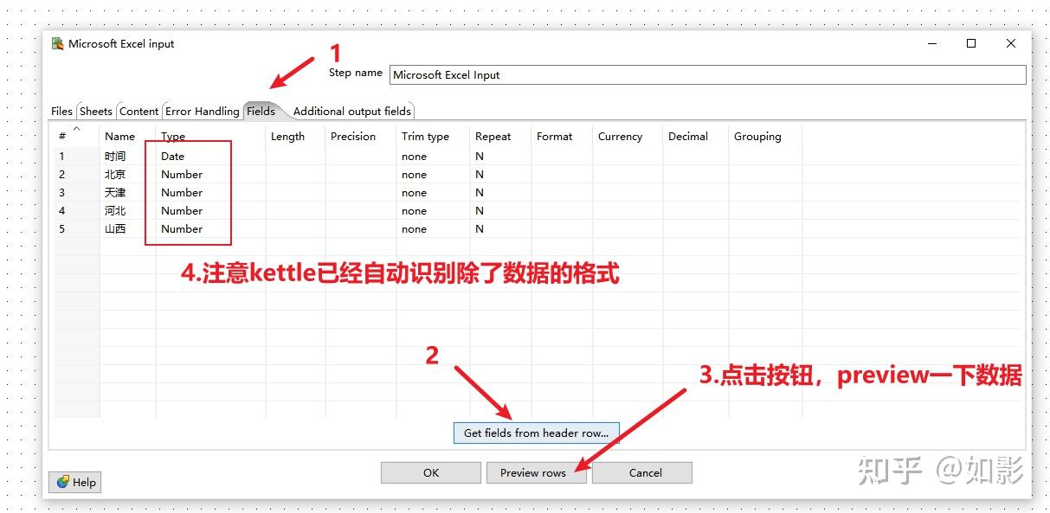Click the Name column header

(120, 136)
